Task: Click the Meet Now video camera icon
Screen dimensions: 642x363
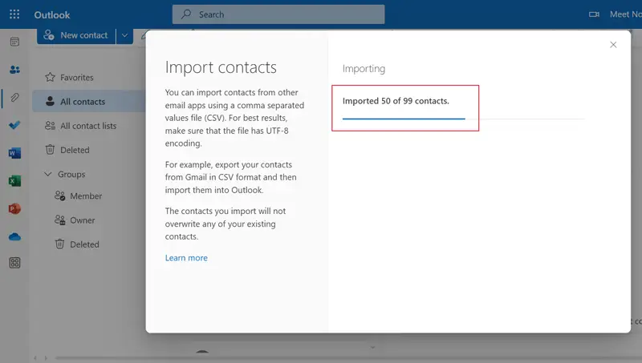Action: tap(594, 14)
